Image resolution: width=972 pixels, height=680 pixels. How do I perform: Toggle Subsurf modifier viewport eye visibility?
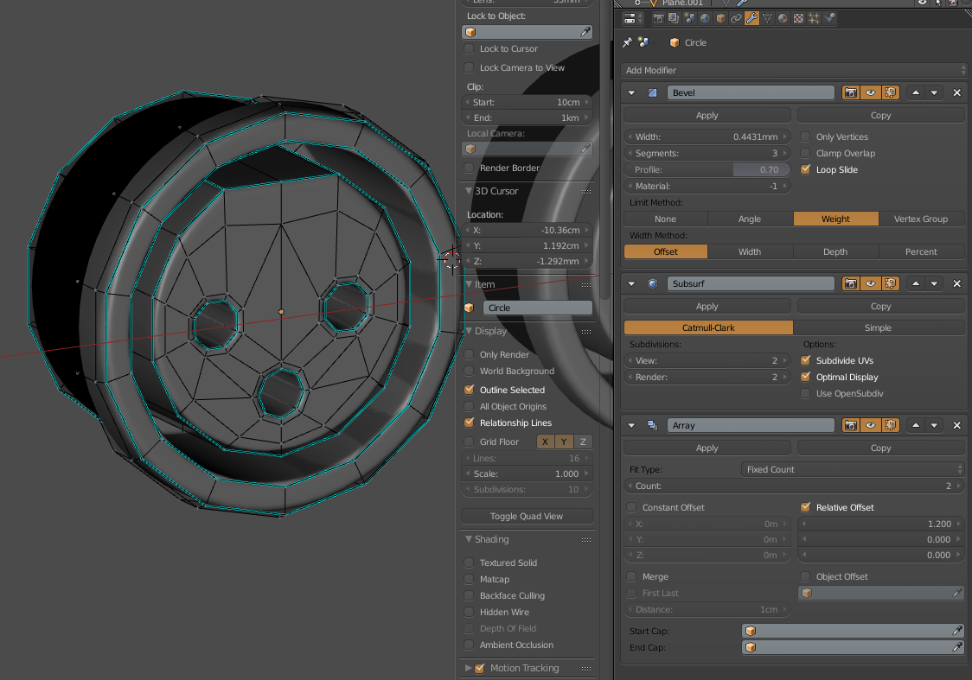click(870, 283)
